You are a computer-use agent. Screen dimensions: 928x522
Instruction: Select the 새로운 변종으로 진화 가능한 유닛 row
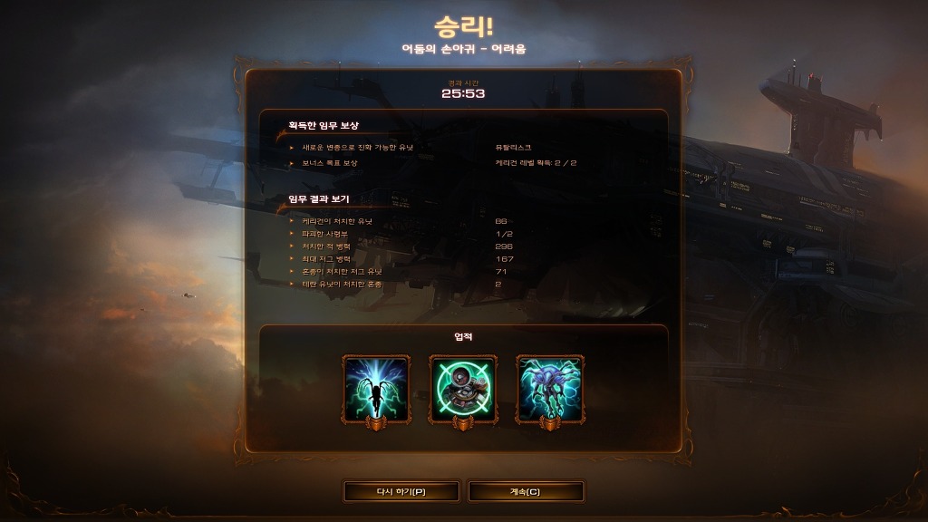coord(463,148)
